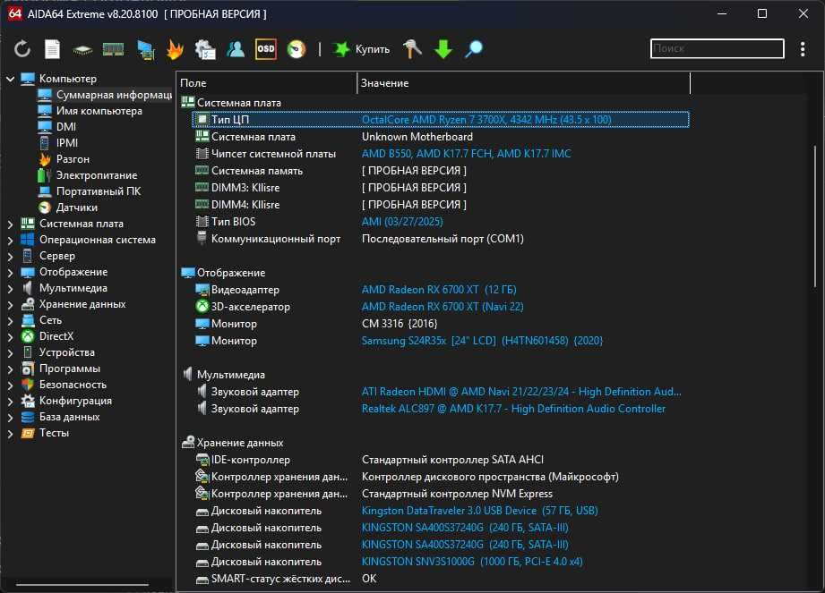Open AMD Radeon RX 6700 XT (12 ГБ) link

pyautogui.click(x=439, y=290)
